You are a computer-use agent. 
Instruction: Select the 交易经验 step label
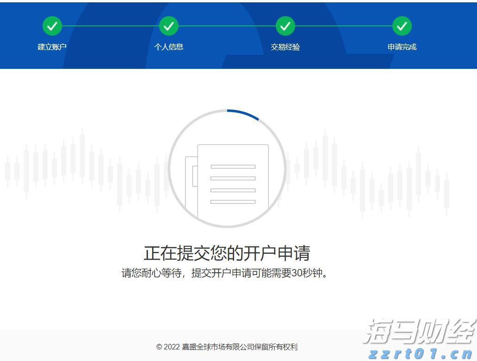(285, 47)
